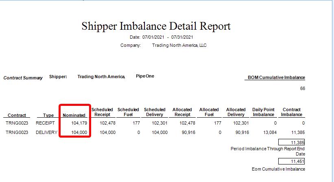This screenshot has height=182, width=334.
Task: Select the company name Trading North America, LLC
Action: 179,45
